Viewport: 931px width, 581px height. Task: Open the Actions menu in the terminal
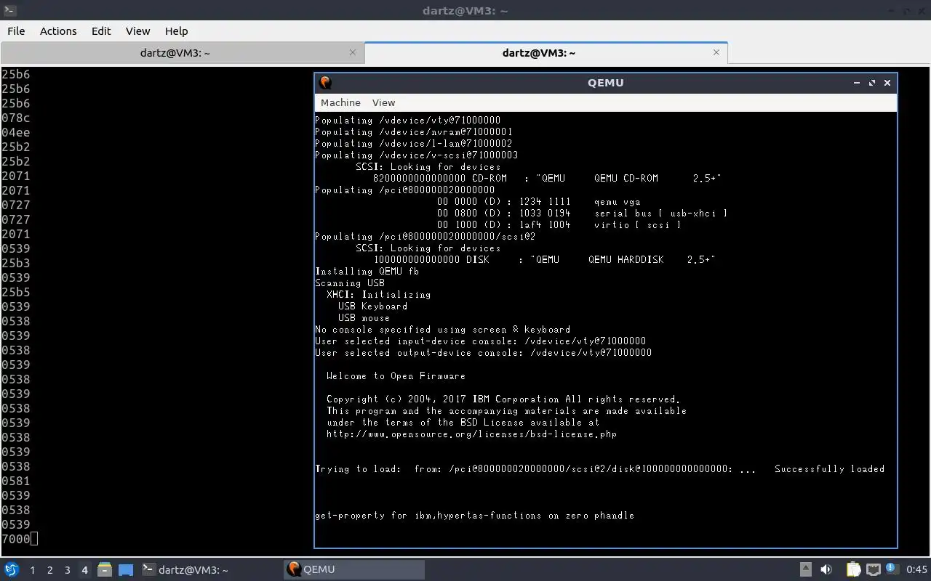58,31
